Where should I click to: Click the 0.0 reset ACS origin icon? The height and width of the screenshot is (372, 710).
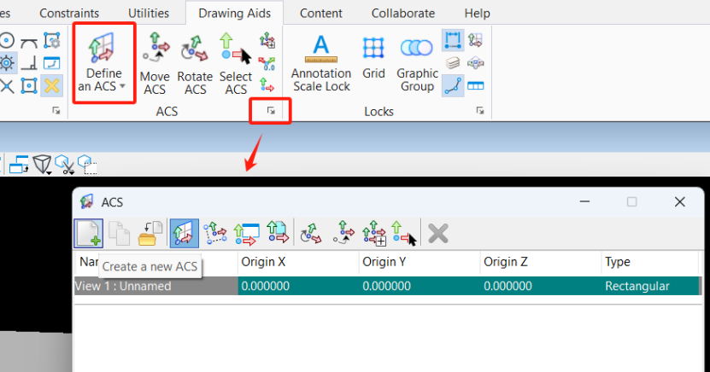point(267,63)
